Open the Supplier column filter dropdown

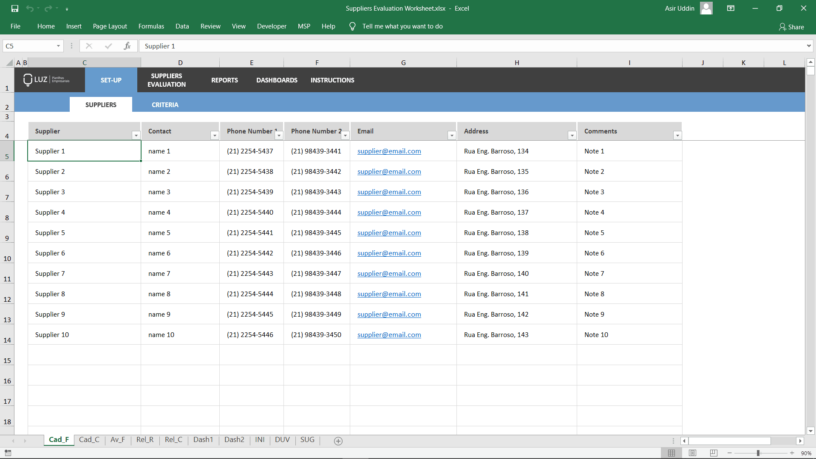(x=136, y=135)
